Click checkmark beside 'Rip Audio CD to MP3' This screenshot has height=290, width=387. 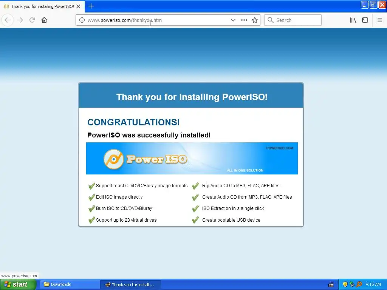195,186
